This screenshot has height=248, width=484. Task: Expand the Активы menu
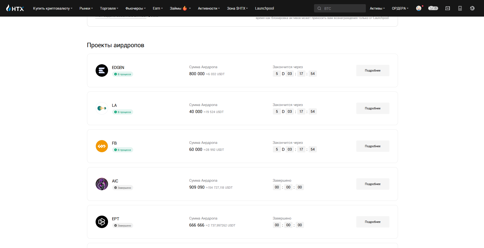coord(377,8)
